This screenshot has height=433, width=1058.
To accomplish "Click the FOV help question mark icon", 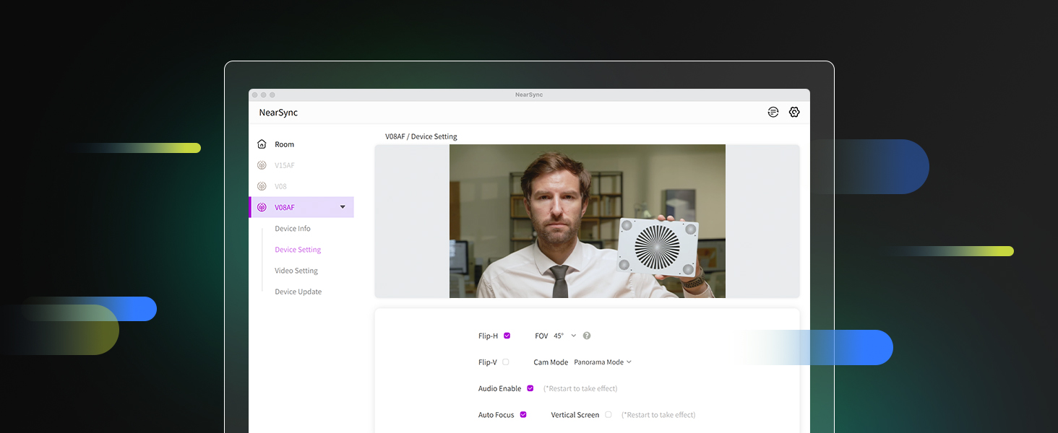I will click(x=587, y=336).
